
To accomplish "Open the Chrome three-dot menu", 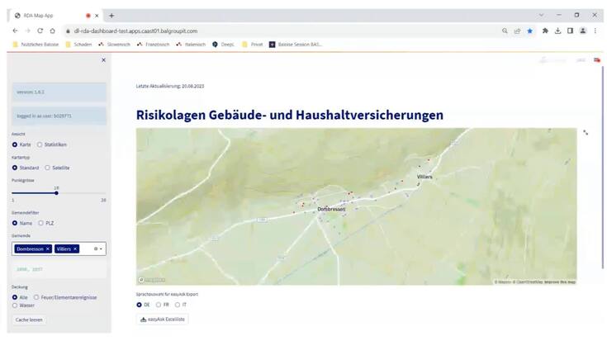I will tap(595, 31).
